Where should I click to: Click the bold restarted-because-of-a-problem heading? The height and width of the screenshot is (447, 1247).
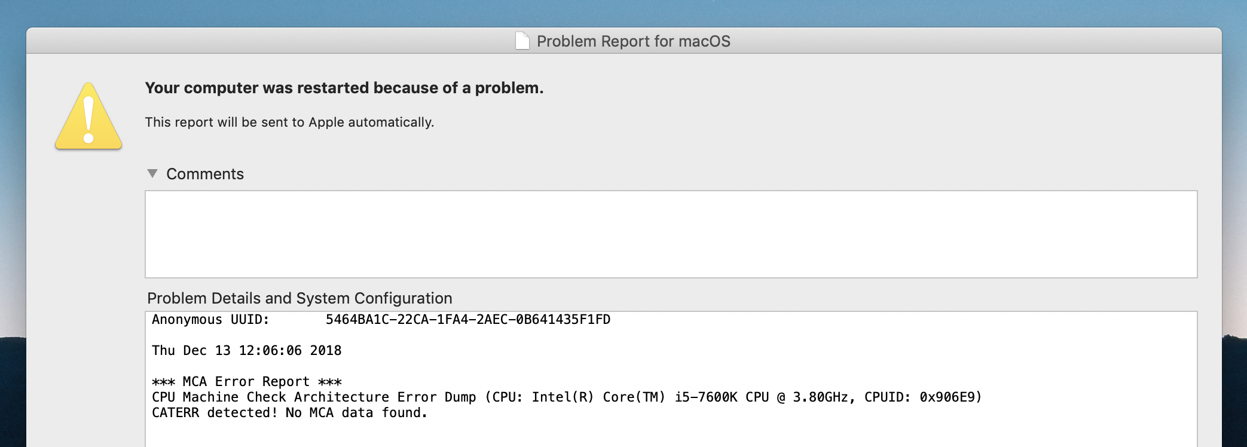[344, 88]
